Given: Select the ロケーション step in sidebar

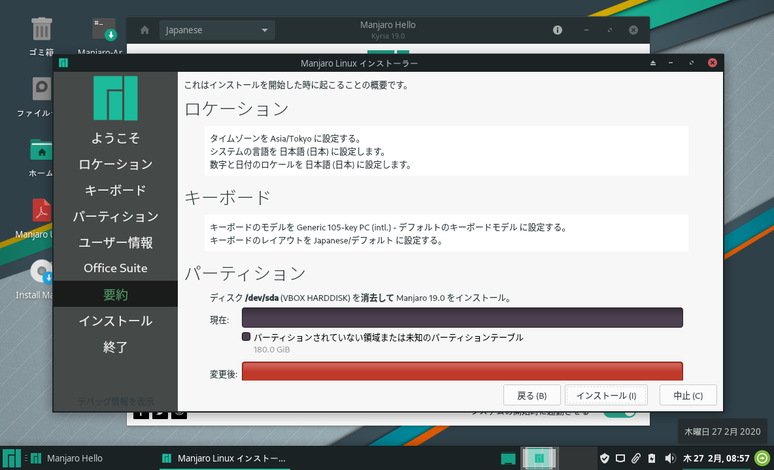Looking at the screenshot, I should pyautogui.click(x=116, y=164).
